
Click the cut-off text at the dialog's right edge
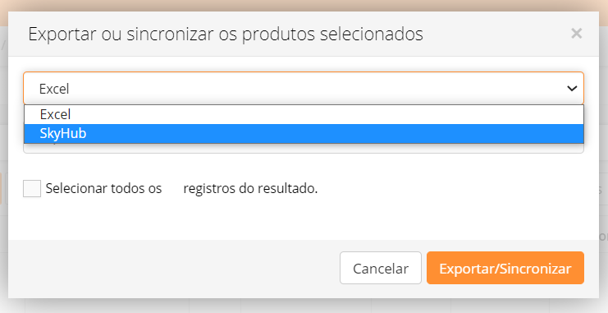(x=603, y=237)
